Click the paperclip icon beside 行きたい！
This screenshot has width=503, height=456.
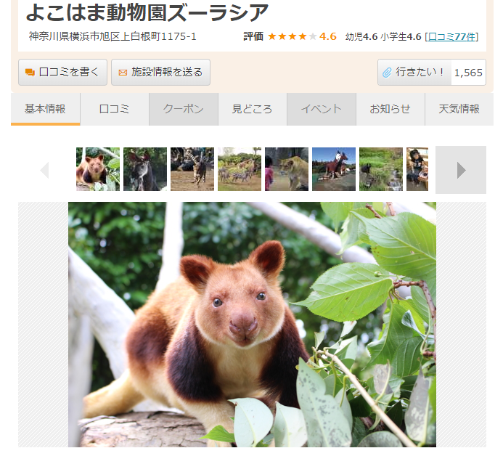point(387,73)
